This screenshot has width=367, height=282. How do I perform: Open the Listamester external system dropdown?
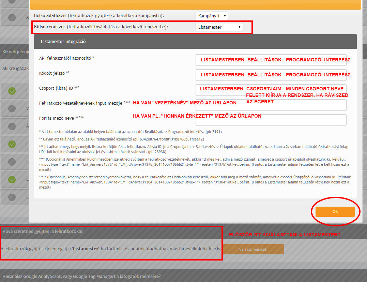point(219,27)
